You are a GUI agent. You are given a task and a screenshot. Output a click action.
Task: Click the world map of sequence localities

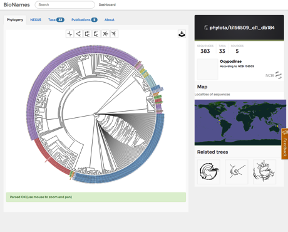point(240,122)
